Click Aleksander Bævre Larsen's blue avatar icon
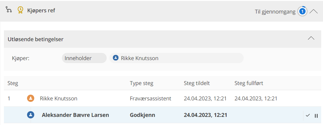 click(x=30, y=115)
